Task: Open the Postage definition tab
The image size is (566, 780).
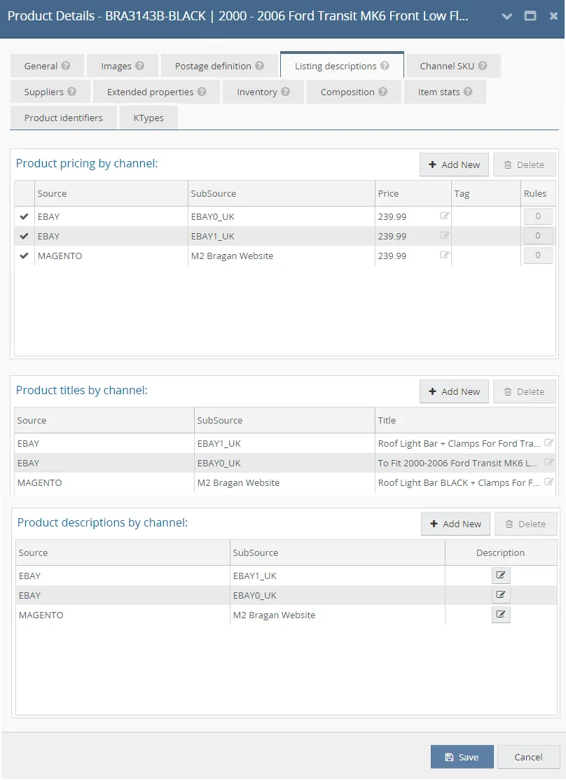Action: click(x=219, y=66)
